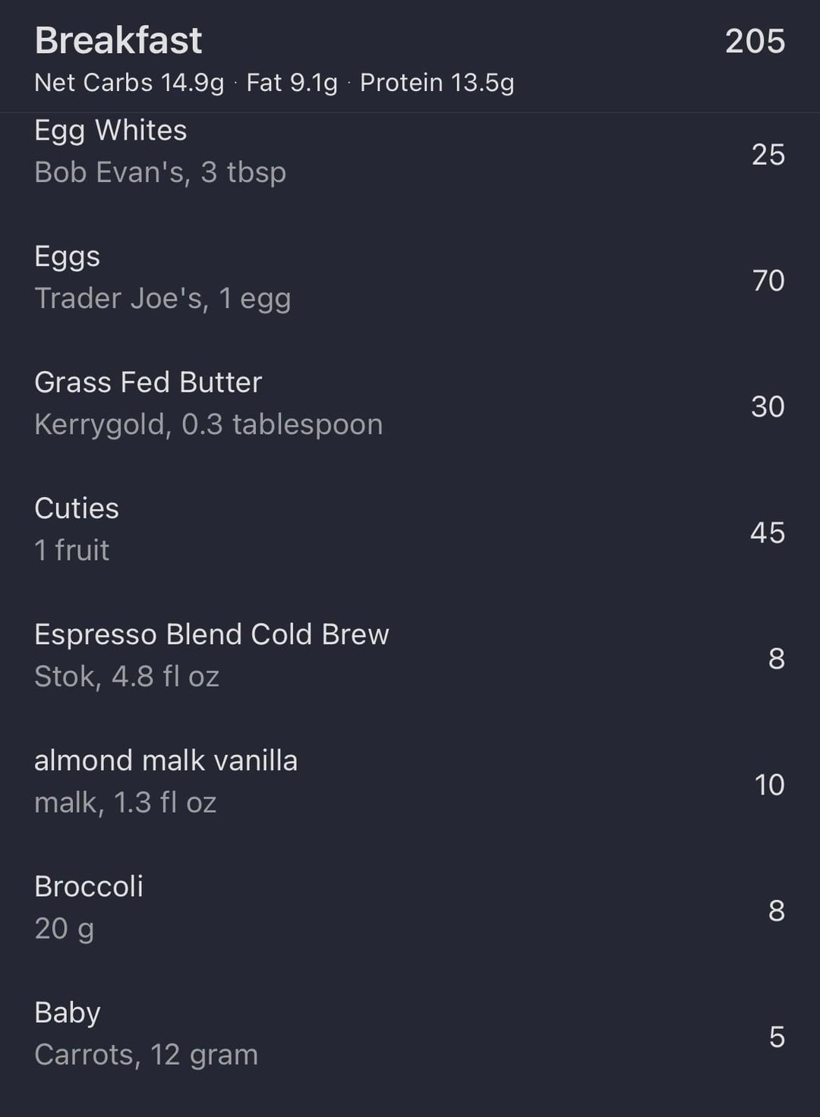The image size is (820, 1117).
Task: Tap malk 1.3 fl oz serving
Action: [x=125, y=802]
